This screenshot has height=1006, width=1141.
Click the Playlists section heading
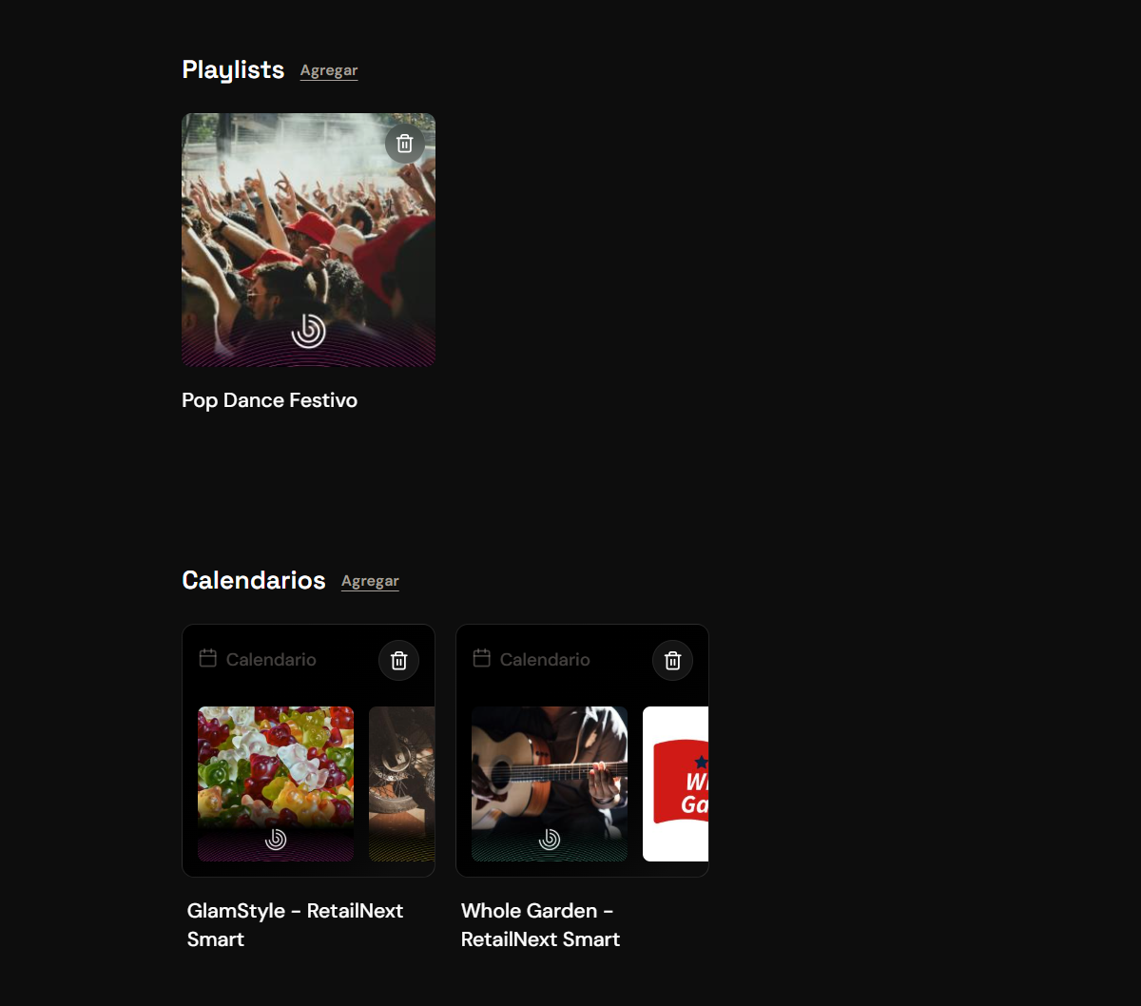pos(233,69)
